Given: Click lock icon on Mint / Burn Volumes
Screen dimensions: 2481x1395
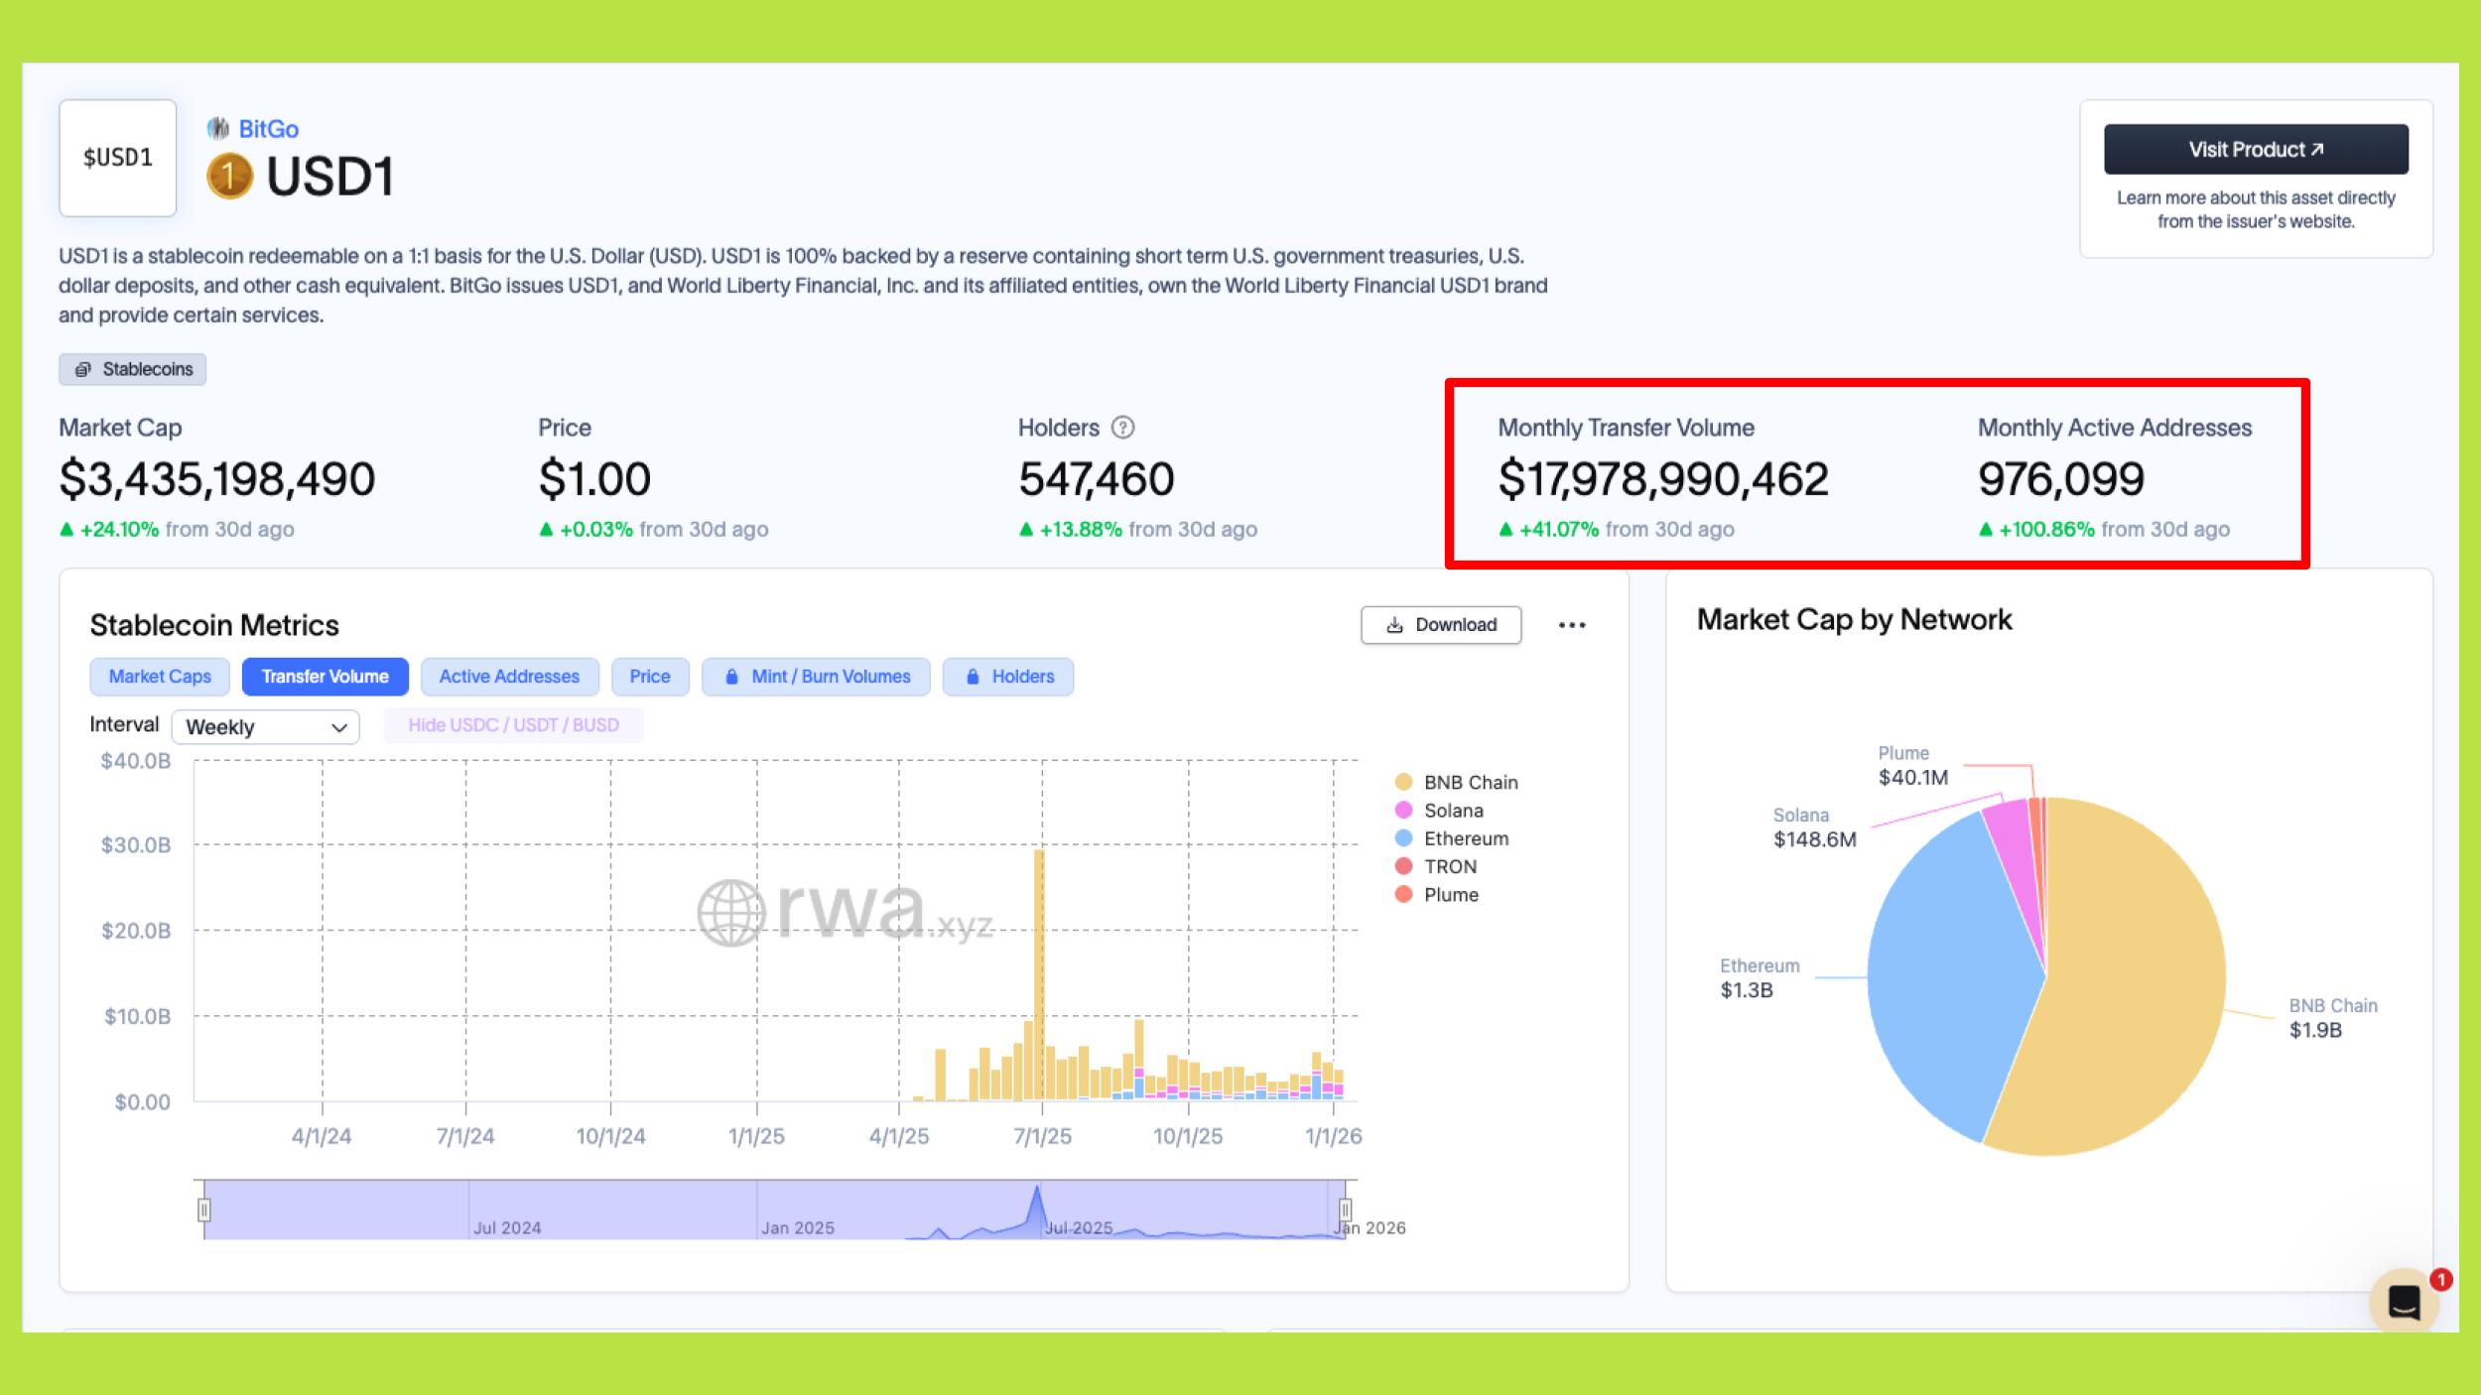Looking at the screenshot, I should (x=732, y=677).
